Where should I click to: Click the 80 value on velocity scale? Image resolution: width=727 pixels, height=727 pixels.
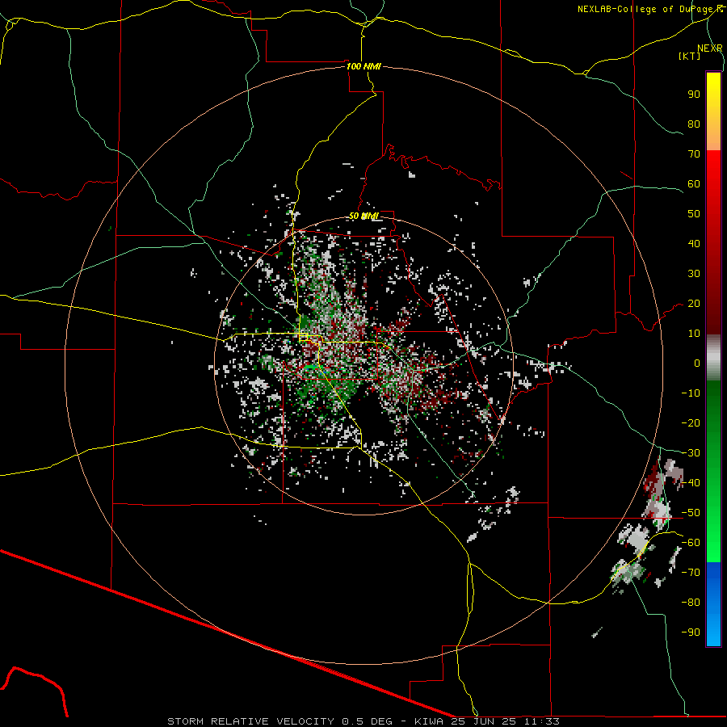point(694,124)
